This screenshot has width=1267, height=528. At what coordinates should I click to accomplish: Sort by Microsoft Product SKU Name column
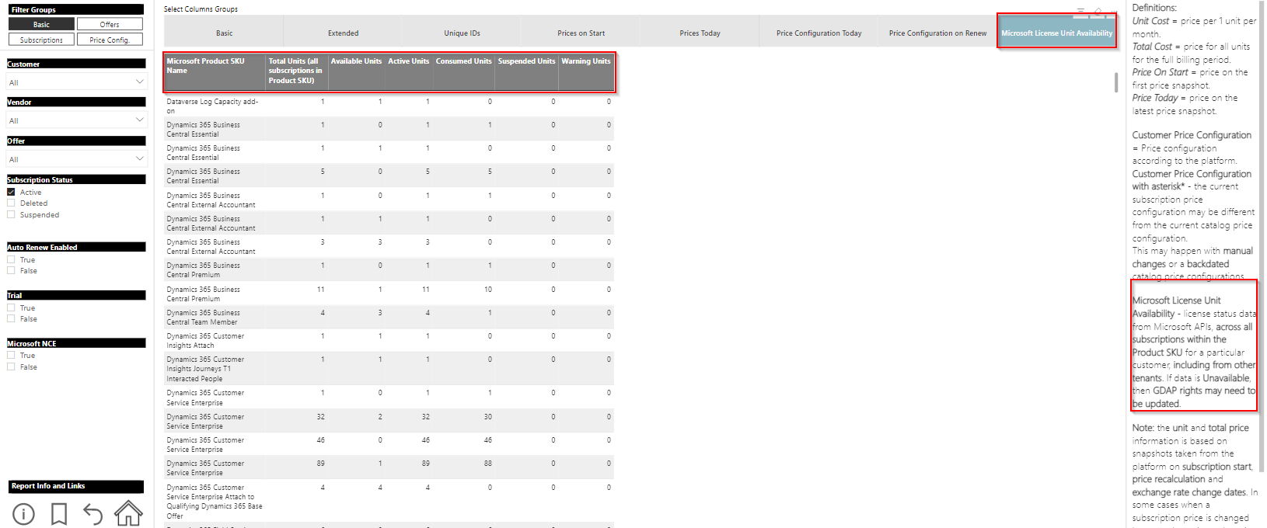[x=215, y=71]
